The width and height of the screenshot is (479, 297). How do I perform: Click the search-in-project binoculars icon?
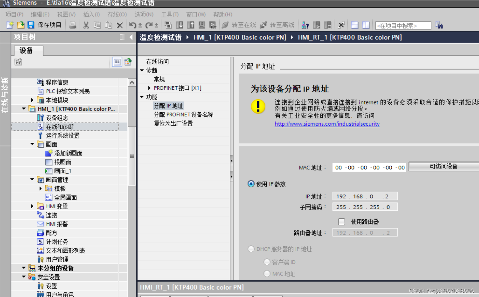click(439, 25)
